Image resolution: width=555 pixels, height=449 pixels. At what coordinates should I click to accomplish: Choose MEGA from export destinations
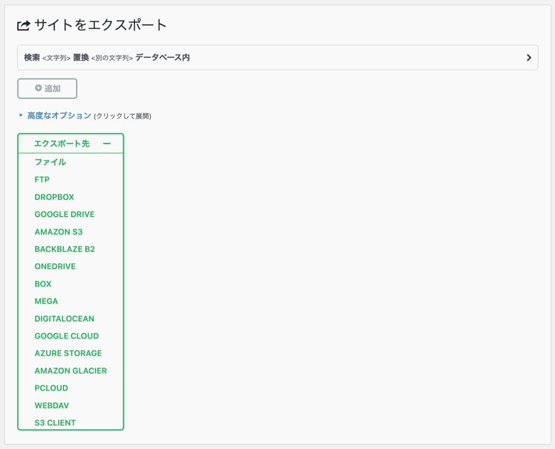(46, 301)
